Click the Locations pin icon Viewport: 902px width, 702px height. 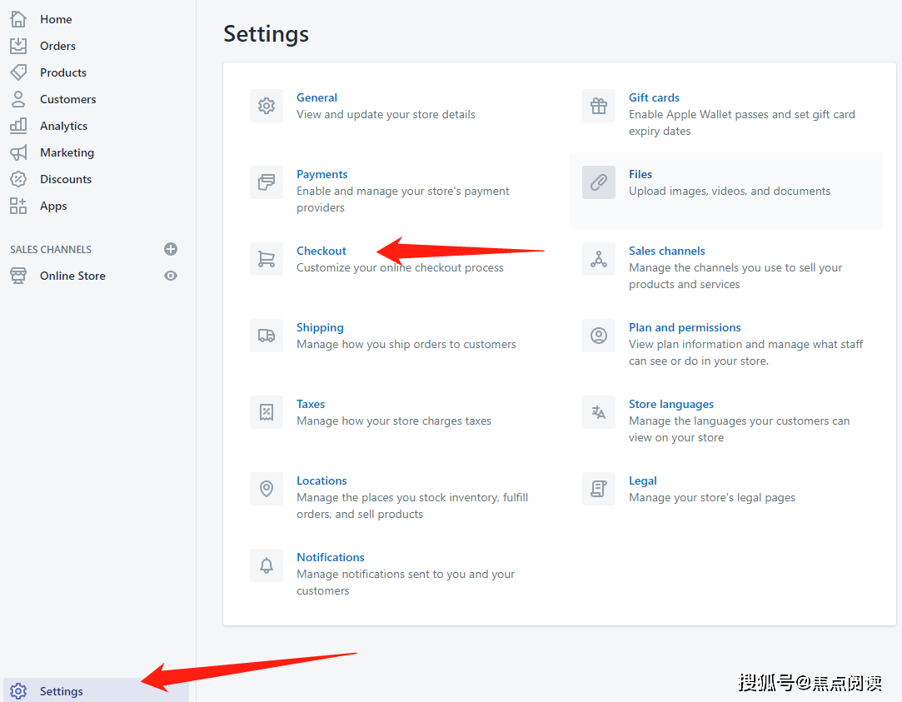tap(267, 489)
